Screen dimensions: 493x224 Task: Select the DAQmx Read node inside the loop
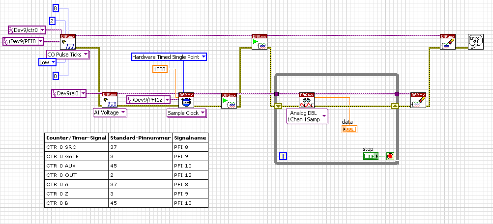point(307,100)
